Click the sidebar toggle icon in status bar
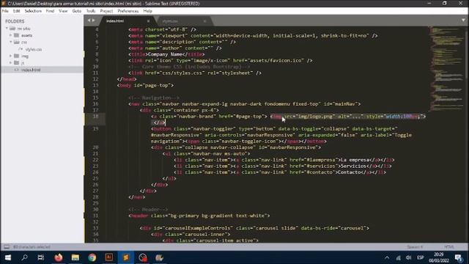 click(7, 247)
